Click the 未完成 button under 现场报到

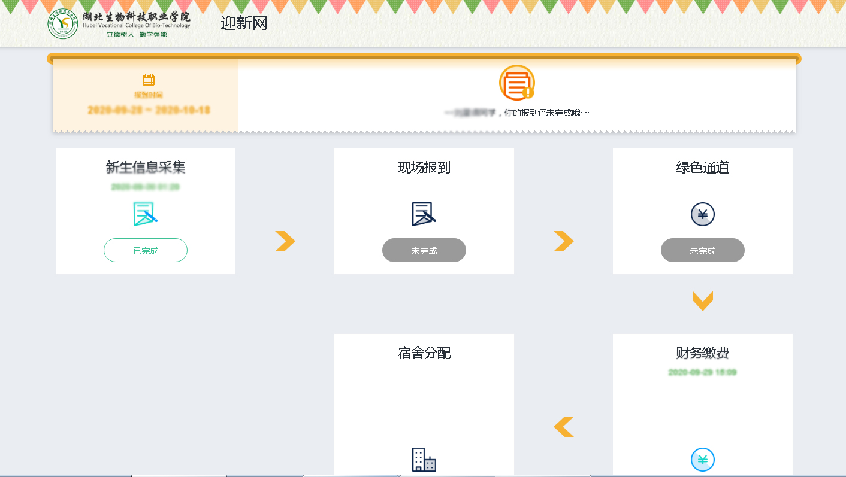tap(424, 250)
